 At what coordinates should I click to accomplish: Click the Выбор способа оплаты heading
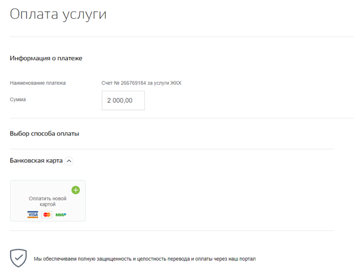[x=44, y=134]
